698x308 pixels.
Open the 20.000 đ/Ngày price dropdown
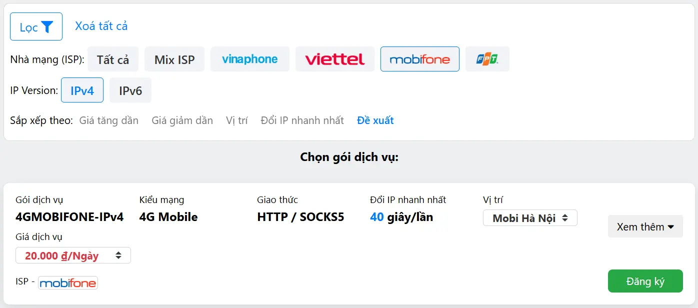coord(72,255)
